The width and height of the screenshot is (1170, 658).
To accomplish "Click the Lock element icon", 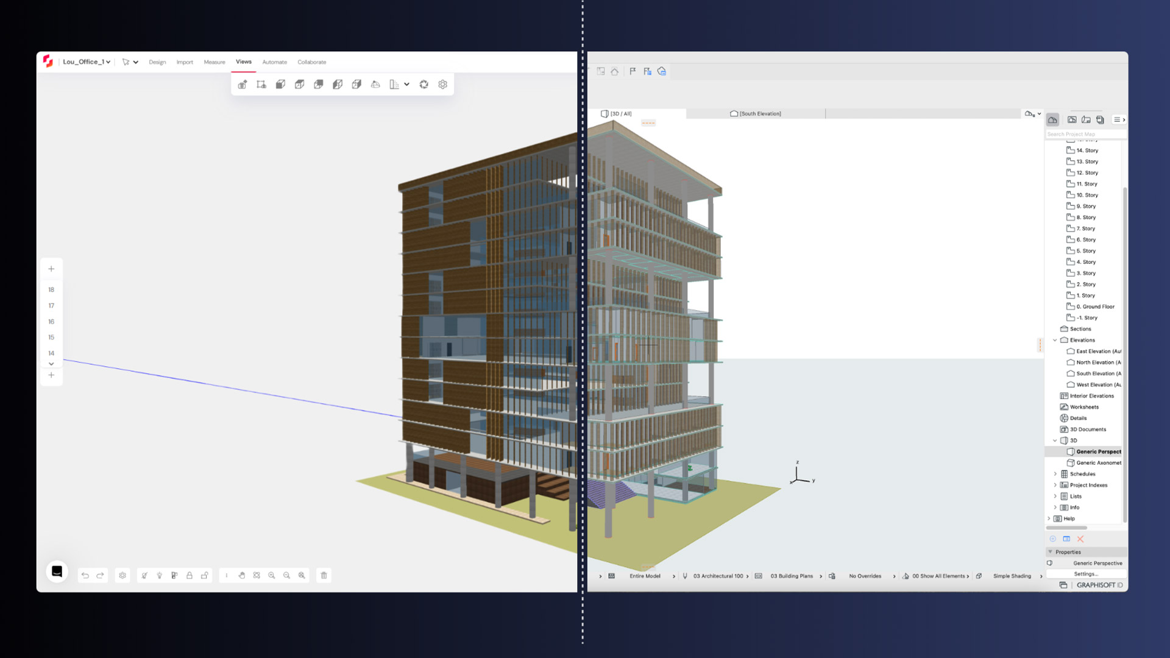I will click(190, 575).
